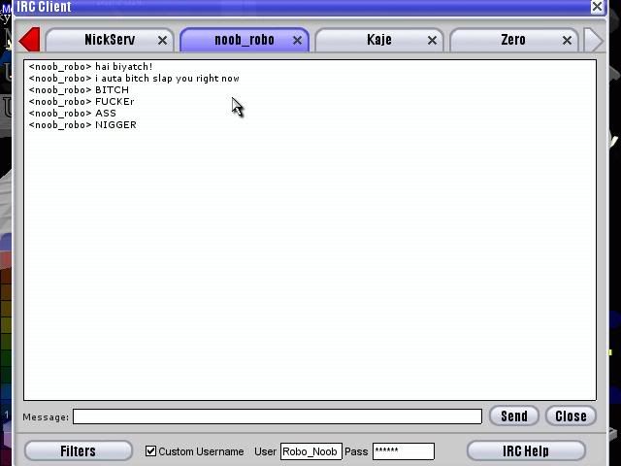Toggle the Custom Username checkbox
Screen dimensions: 621x466
click(150, 450)
